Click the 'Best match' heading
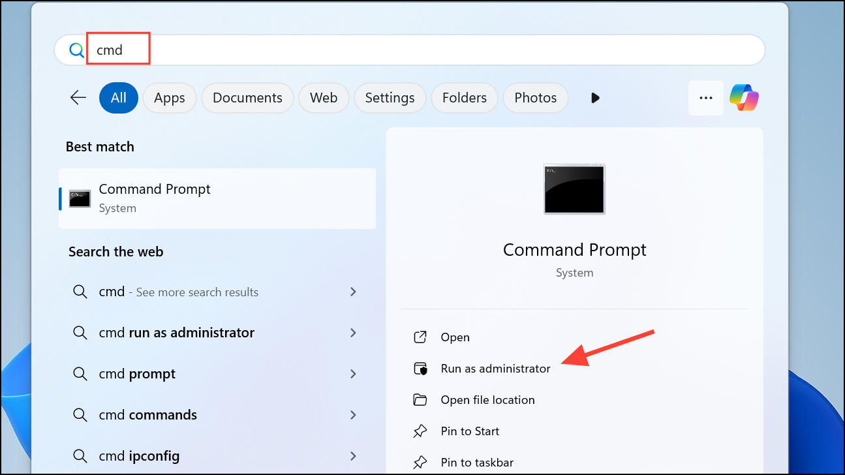Viewport: 845px width, 475px height. tap(100, 147)
